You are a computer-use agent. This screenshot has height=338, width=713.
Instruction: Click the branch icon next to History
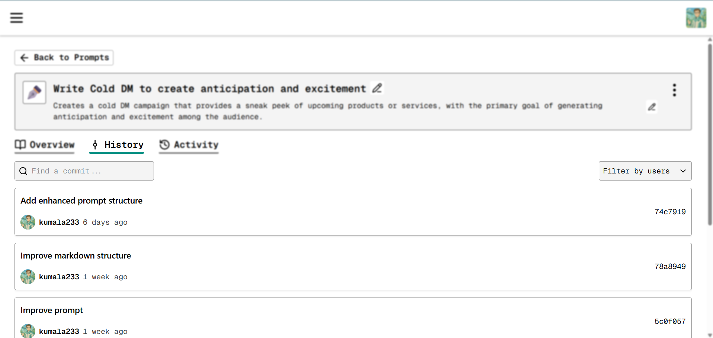pyautogui.click(x=95, y=145)
